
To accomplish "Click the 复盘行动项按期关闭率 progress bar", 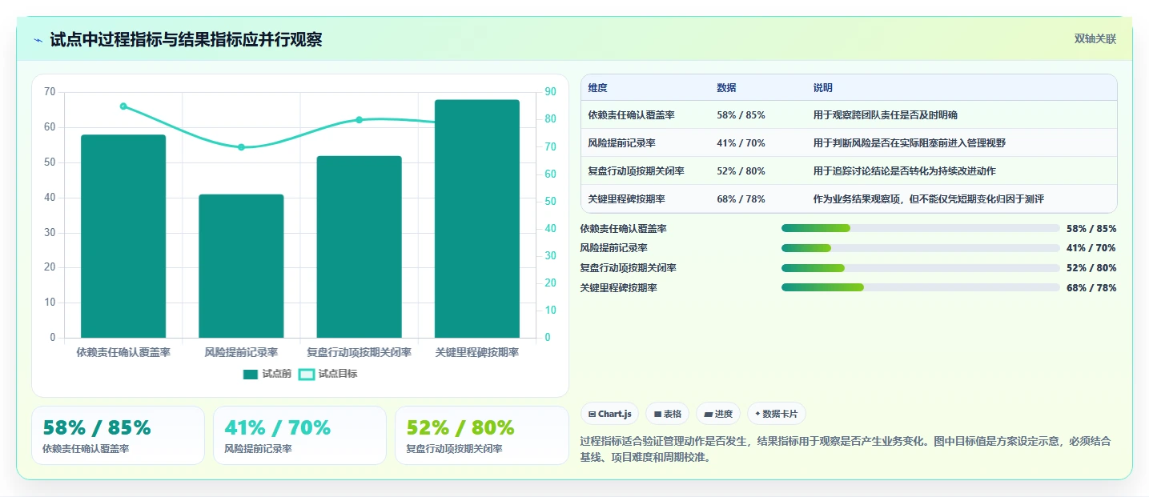I will [921, 267].
